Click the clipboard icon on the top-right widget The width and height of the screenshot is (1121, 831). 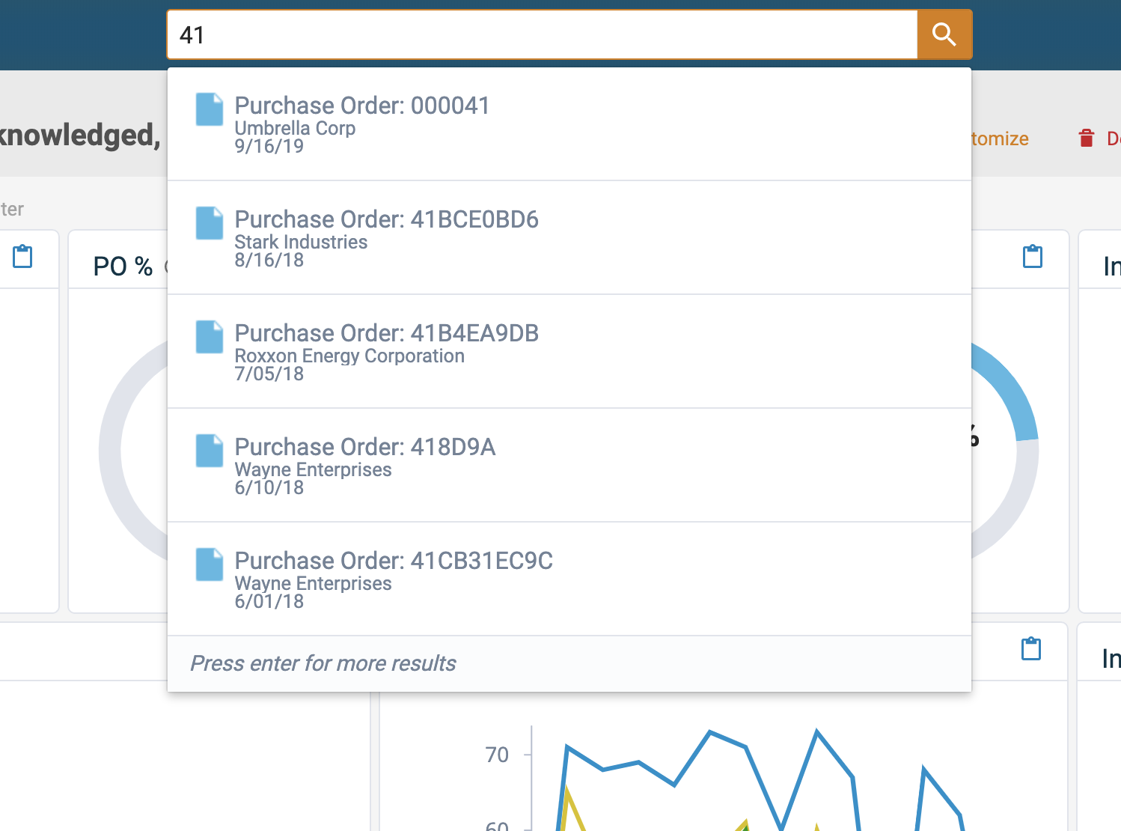click(x=1032, y=256)
